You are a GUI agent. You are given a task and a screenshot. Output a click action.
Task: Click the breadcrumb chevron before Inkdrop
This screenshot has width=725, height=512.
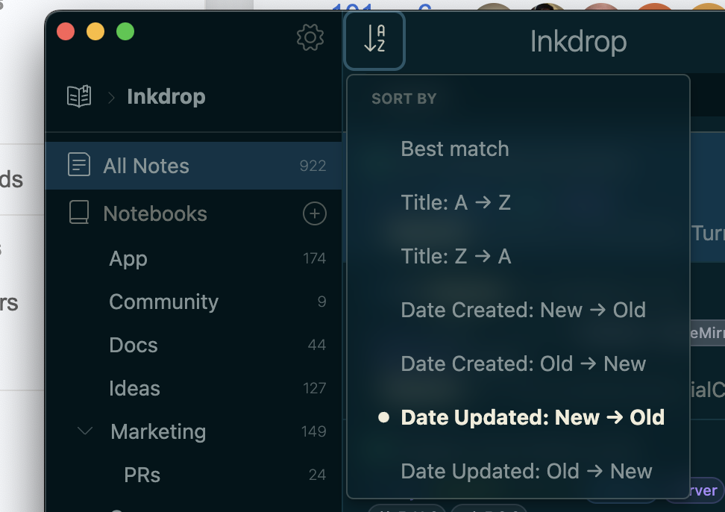point(111,98)
